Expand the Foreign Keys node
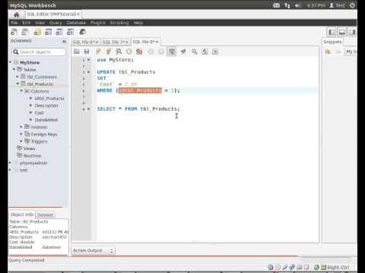Image resolution: width=365 pixels, height=273 pixels. (x=21, y=134)
